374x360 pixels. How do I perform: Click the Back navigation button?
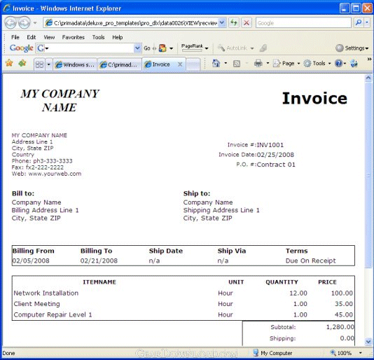point(11,23)
